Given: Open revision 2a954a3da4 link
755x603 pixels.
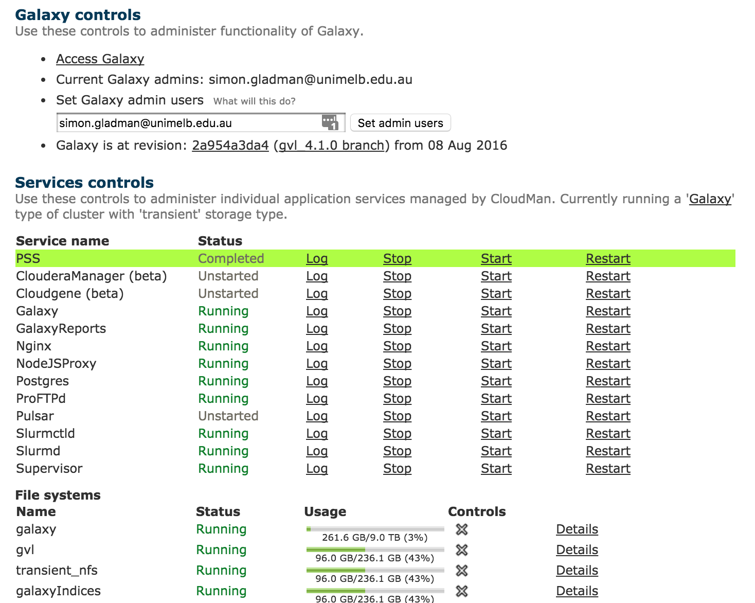Looking at the screenshot, I should pyautogui.click(x=230, y=146).
